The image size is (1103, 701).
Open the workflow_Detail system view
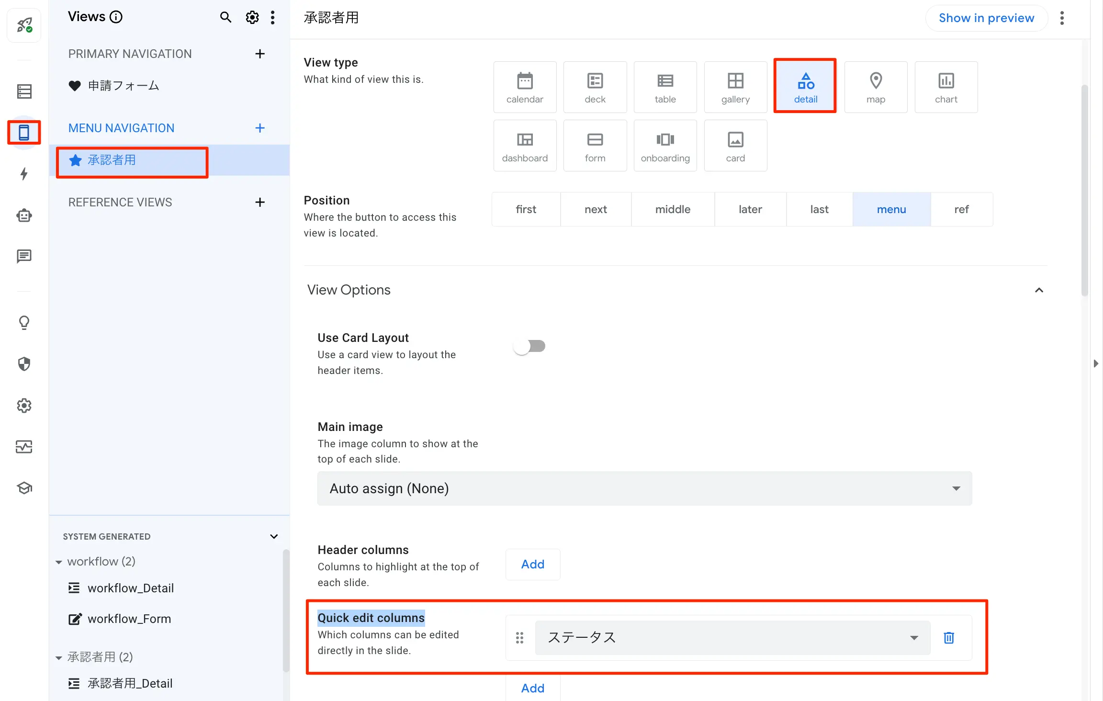130,588
